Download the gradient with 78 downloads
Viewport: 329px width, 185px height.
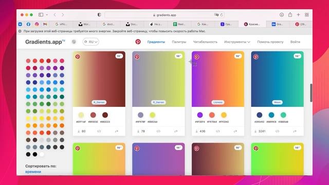[x=141, y=132]
